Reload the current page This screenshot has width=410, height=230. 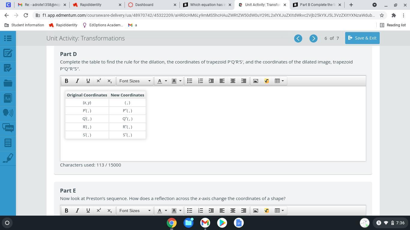pyautogui.click(x=26, y=15)
